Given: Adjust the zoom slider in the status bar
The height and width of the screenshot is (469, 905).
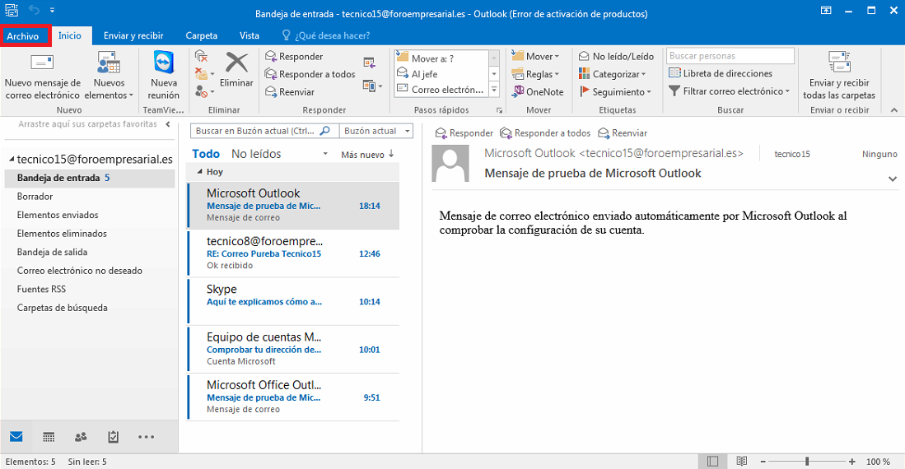Looking at the screenshot, I should pos(807,461).
